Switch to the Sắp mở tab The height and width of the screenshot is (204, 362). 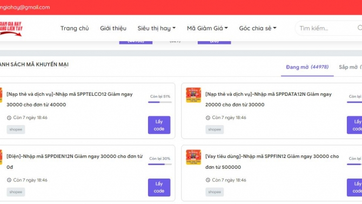click(350, 67)
